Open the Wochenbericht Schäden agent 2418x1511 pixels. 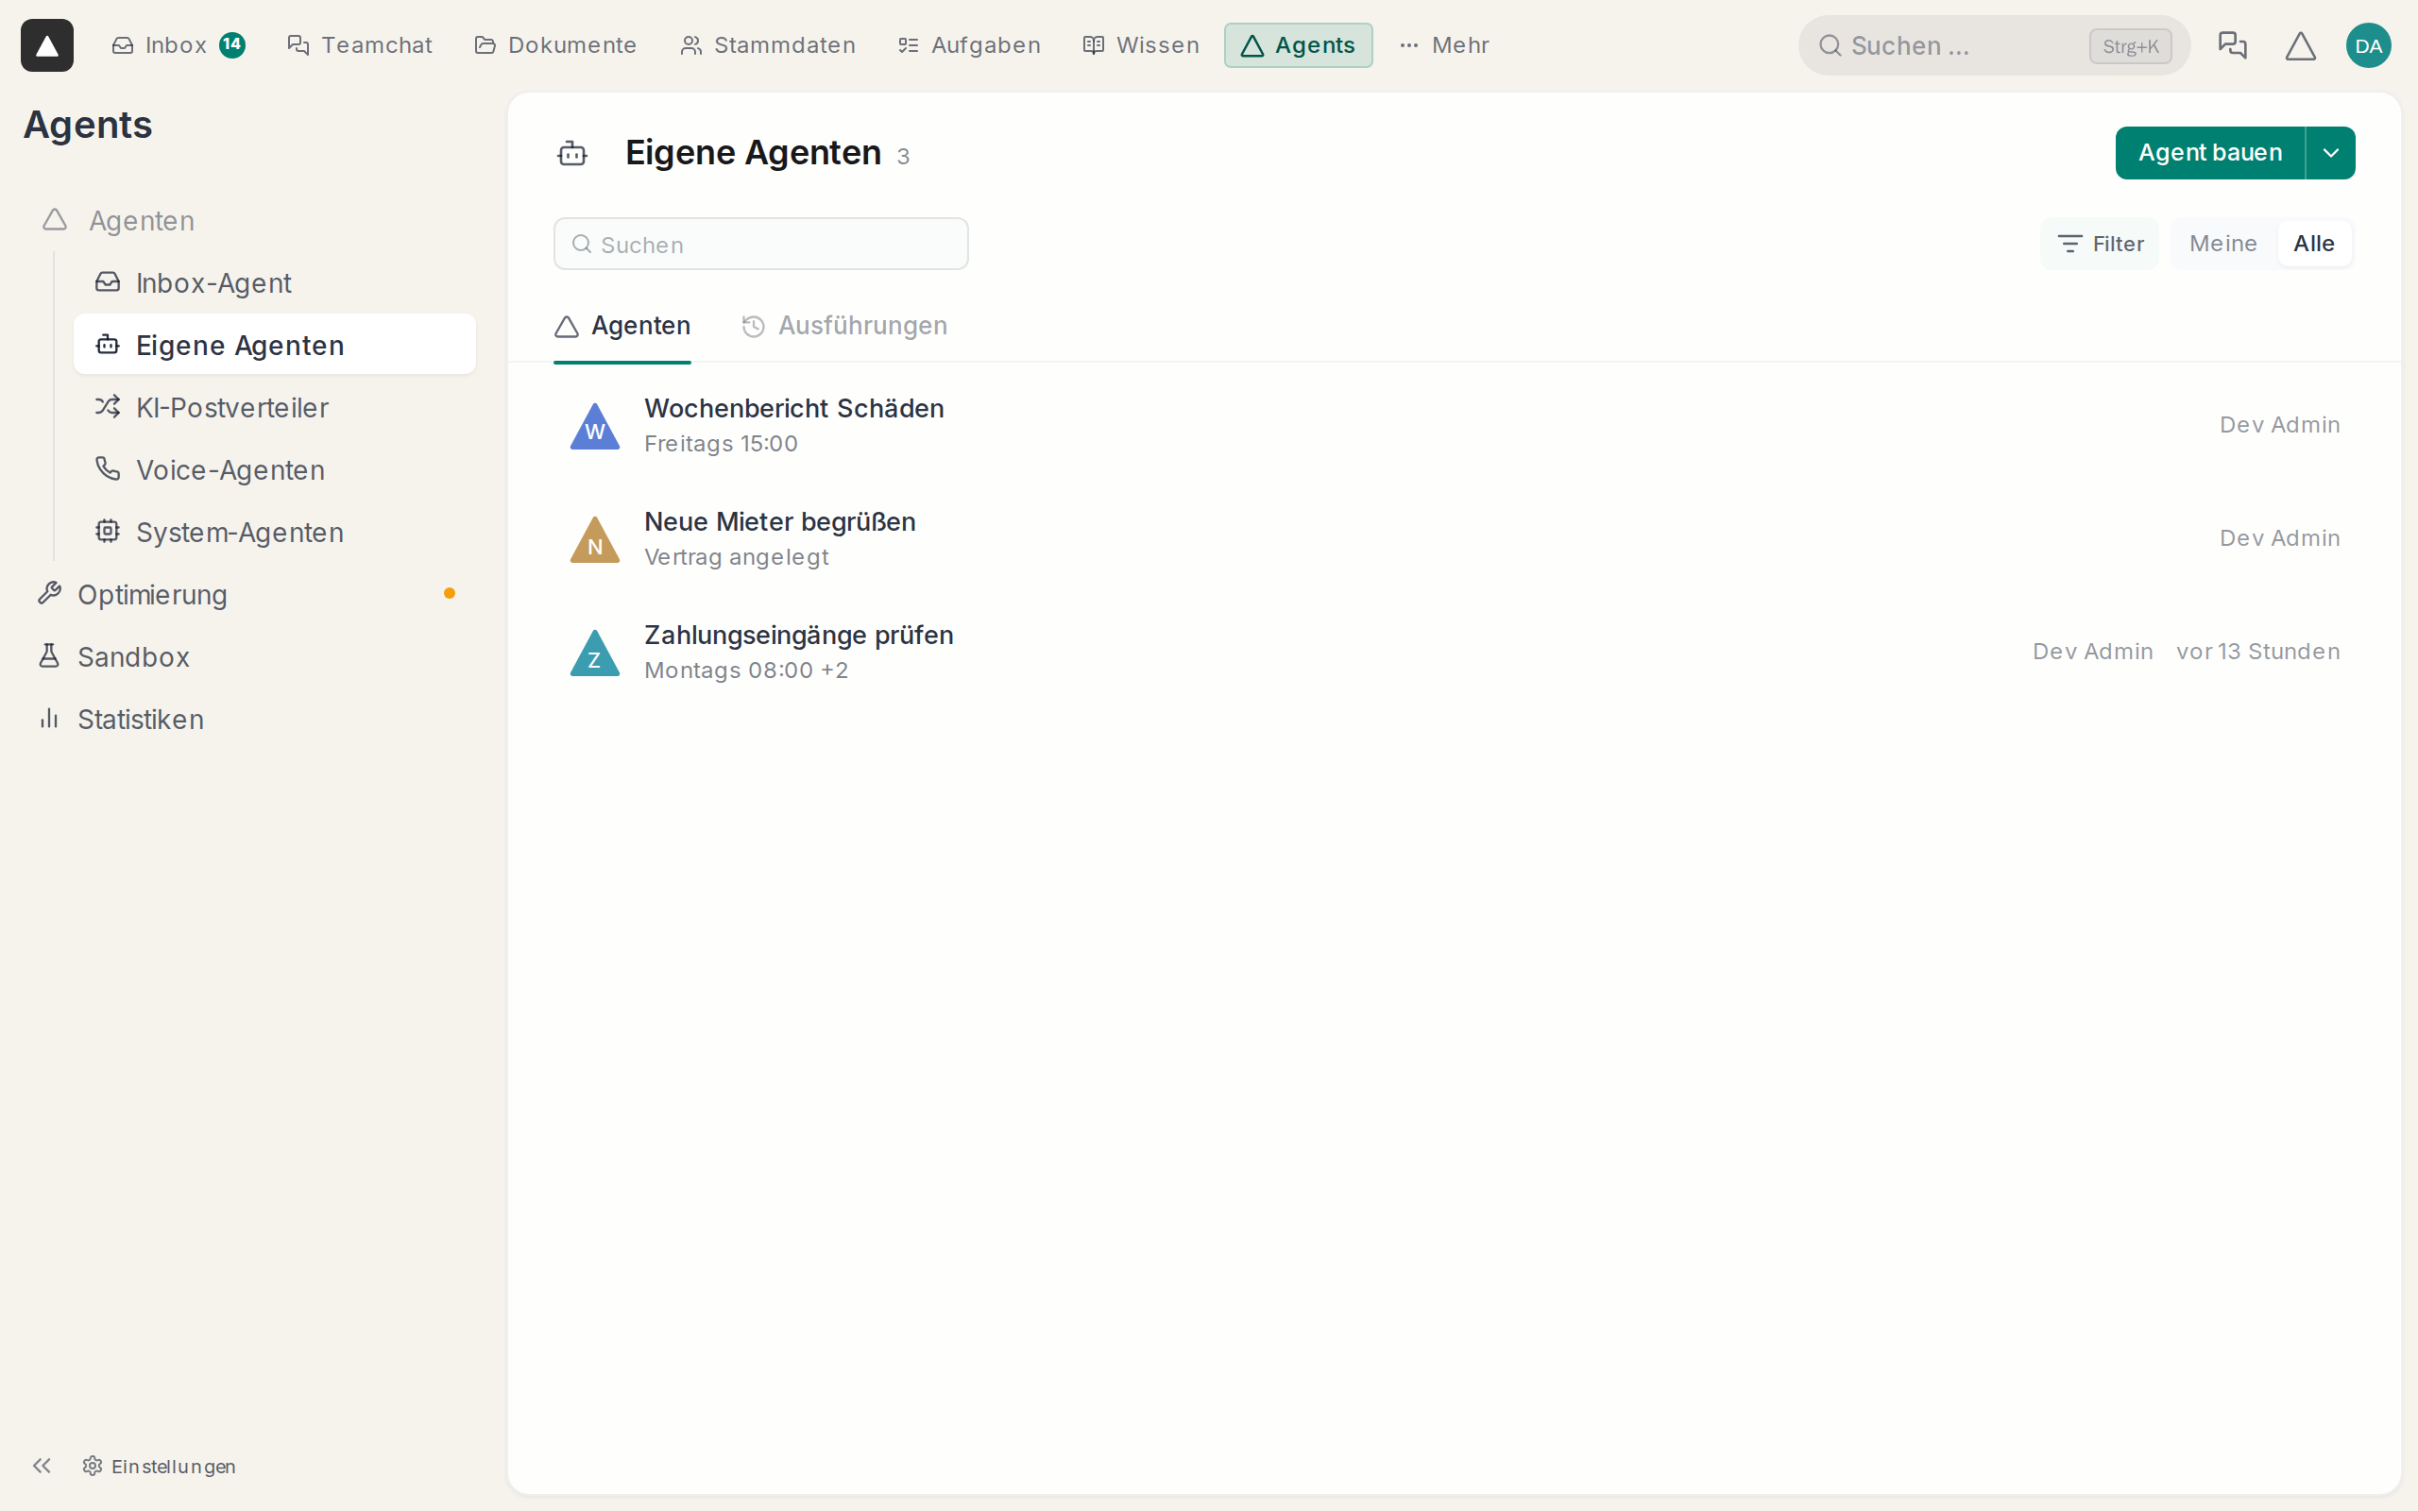(x=1455, y=426)
